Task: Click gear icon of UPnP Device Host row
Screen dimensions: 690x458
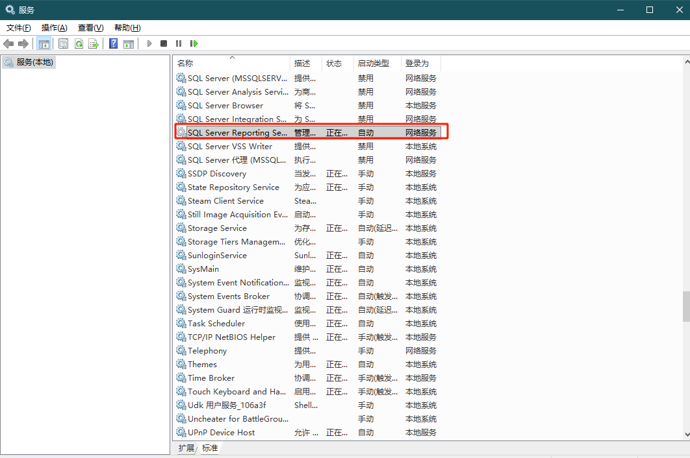Action: 181,432
